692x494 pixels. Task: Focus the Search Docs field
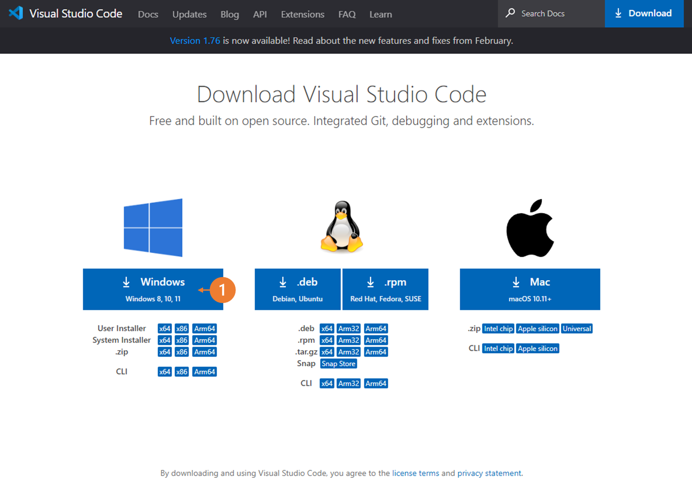[551, 14]
